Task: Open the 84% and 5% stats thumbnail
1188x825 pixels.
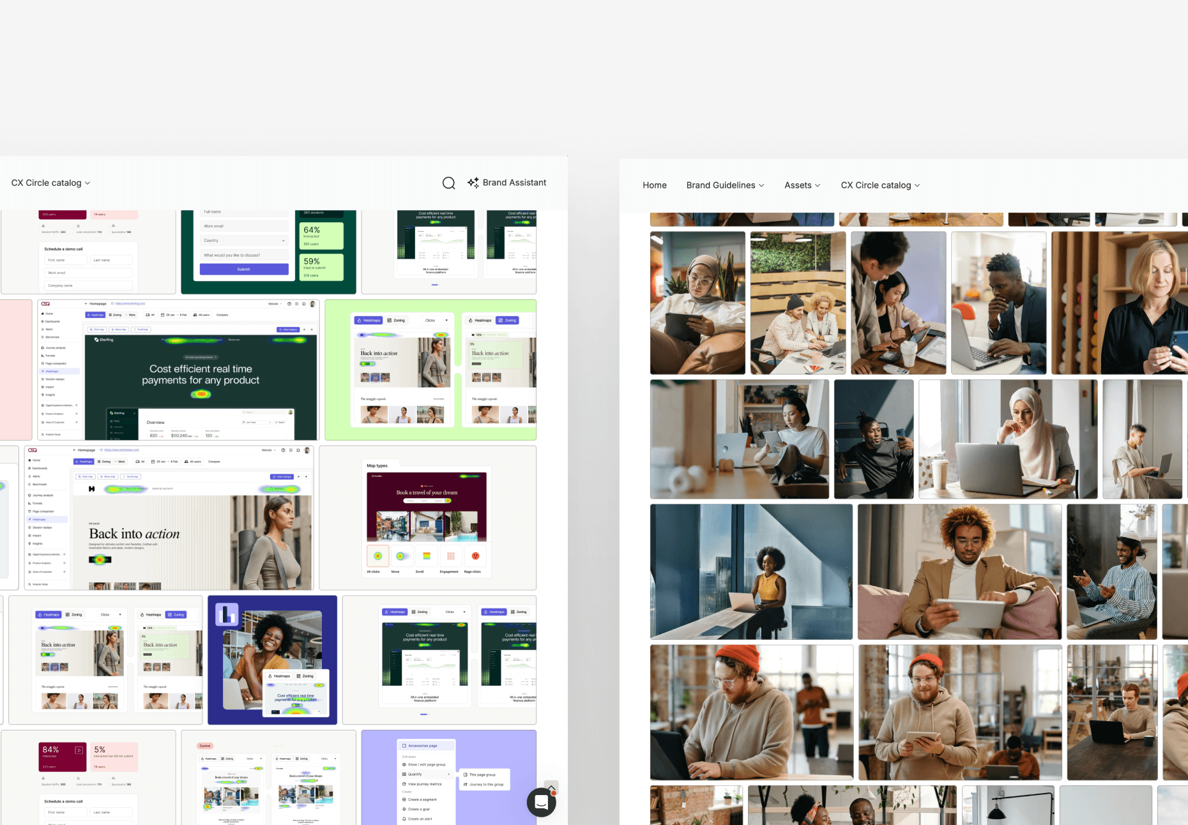Action: click(x=88, y=778)
